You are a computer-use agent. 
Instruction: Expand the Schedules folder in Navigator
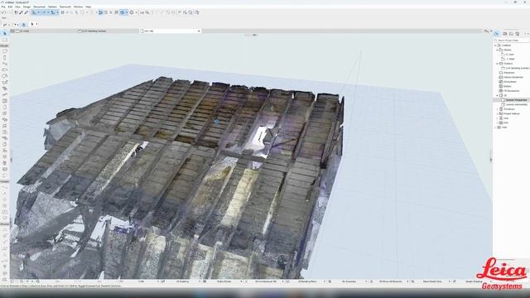point(498,109)
